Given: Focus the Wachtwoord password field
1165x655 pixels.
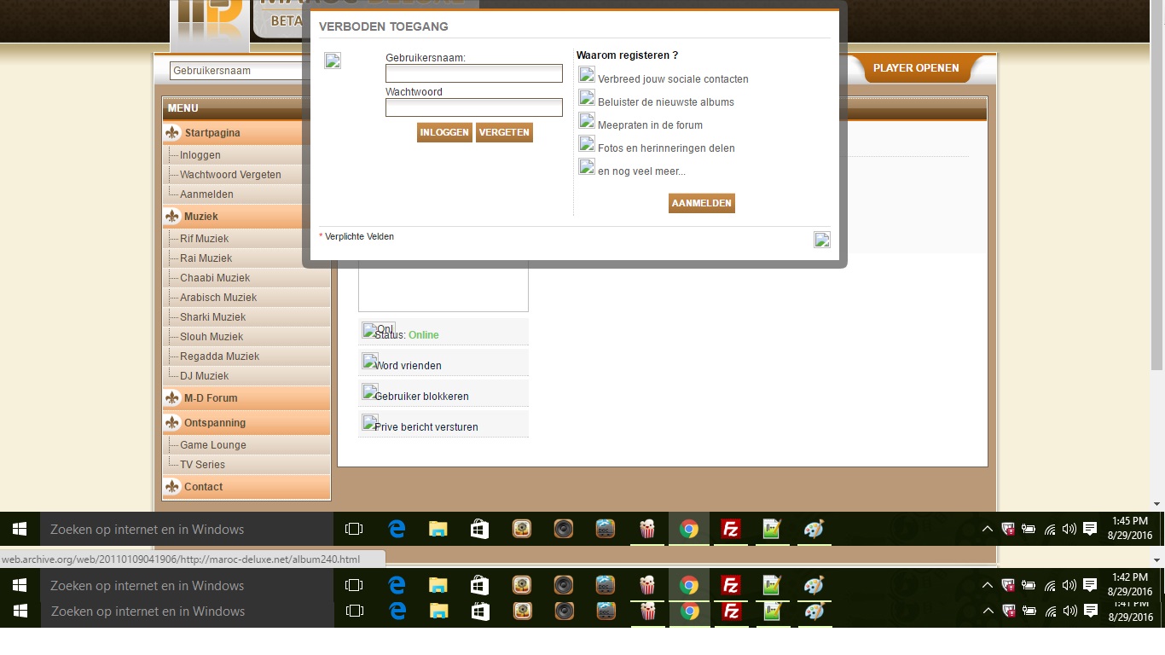Looking at the screenshot, I should point(473,107).
